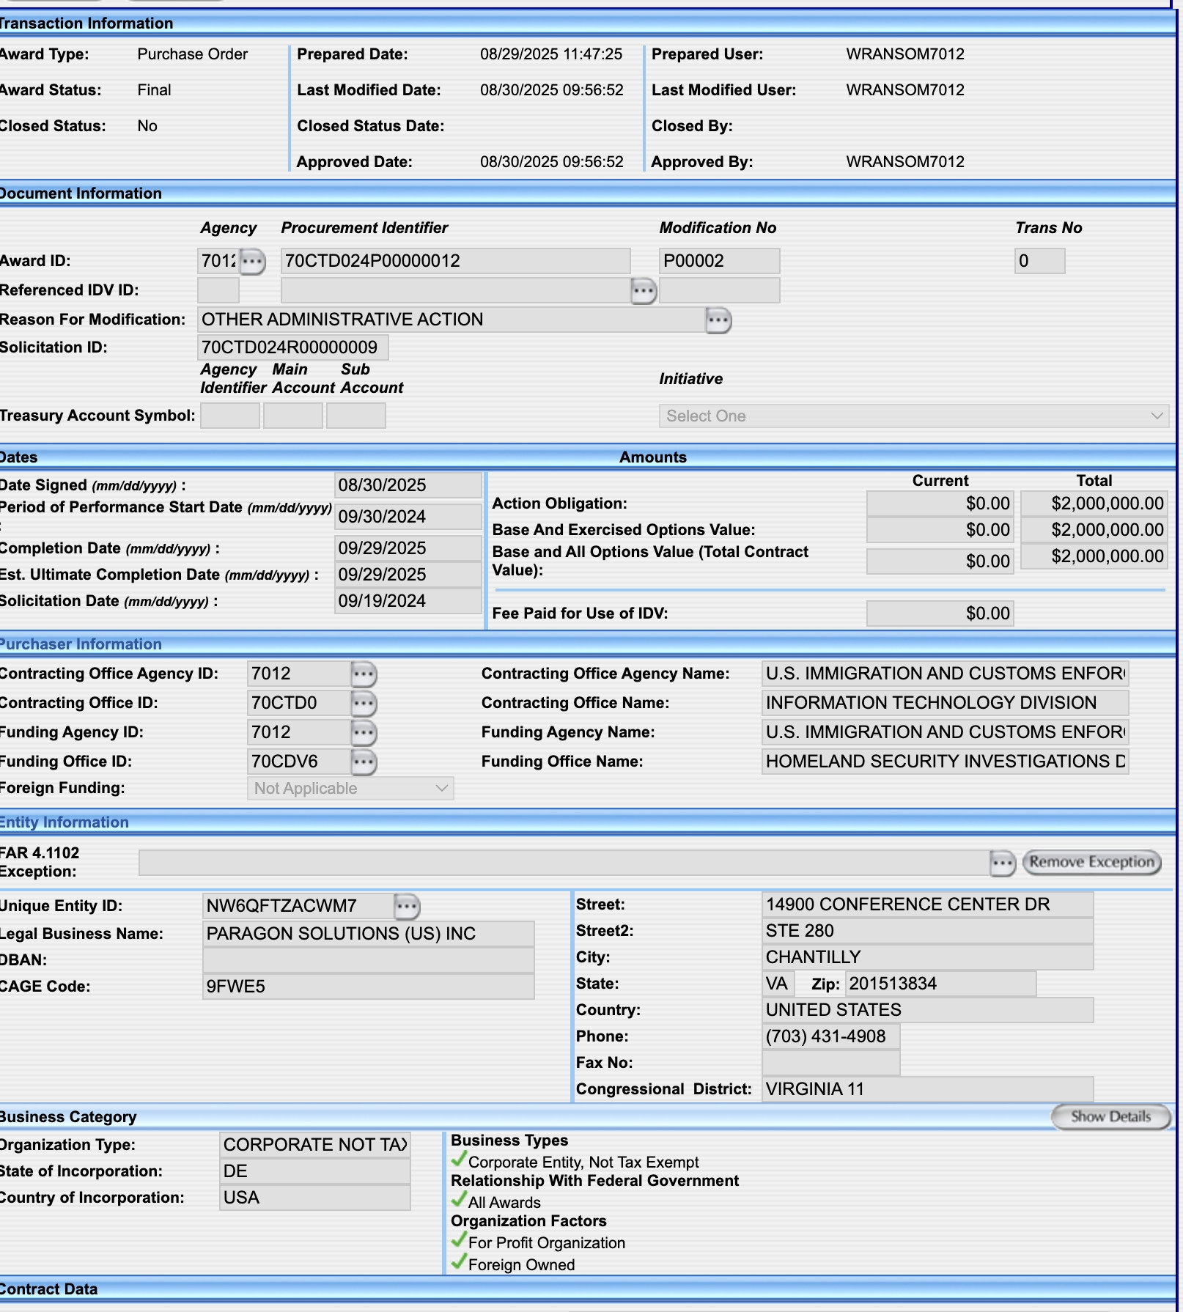The width and height of the screenshot is (1183, 1312).
Task: Select the Modification No field P00002
Action: [x=719, y=261]
